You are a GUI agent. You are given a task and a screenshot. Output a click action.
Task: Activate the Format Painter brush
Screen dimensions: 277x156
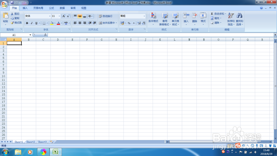pyautogui.click(x=16, y=23)
